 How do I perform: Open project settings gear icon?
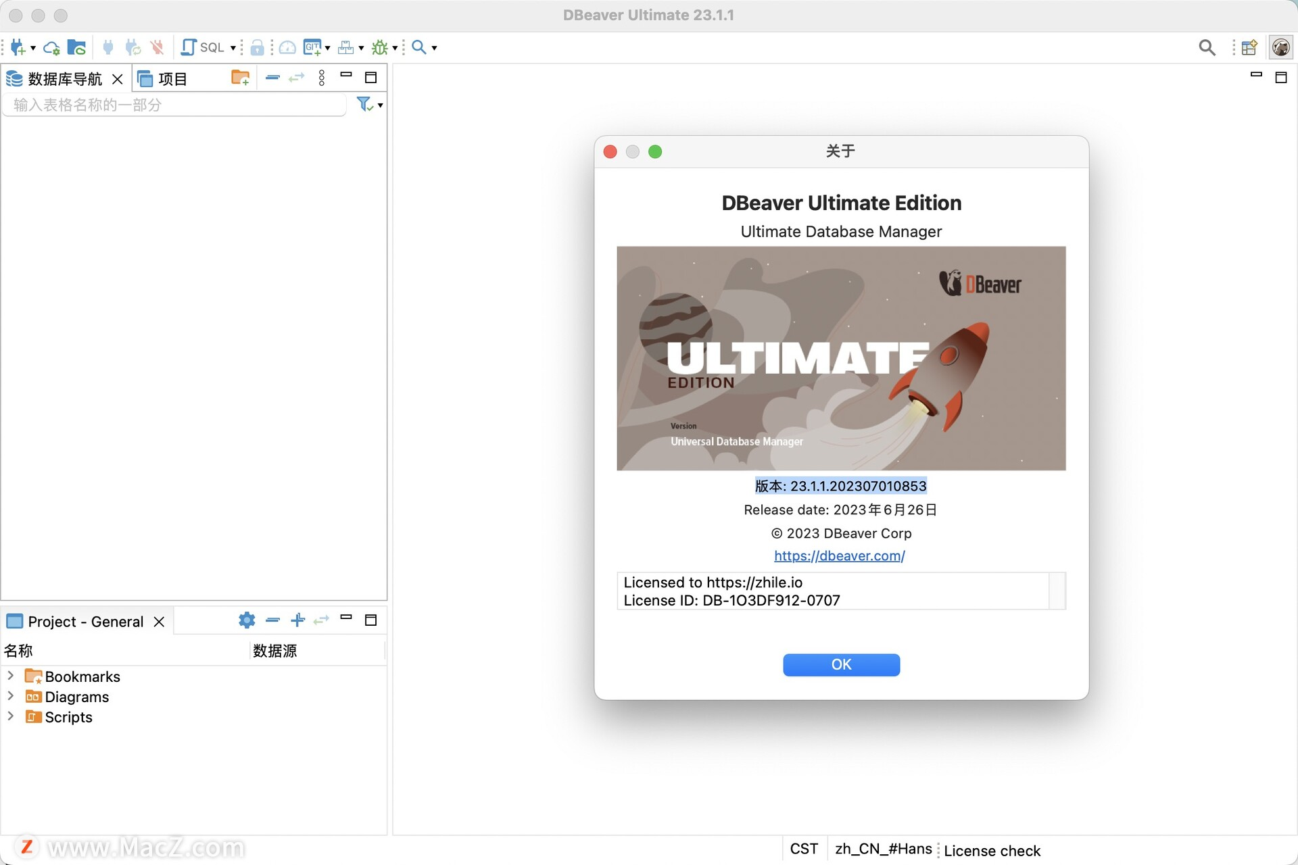[x=247, y=620]
